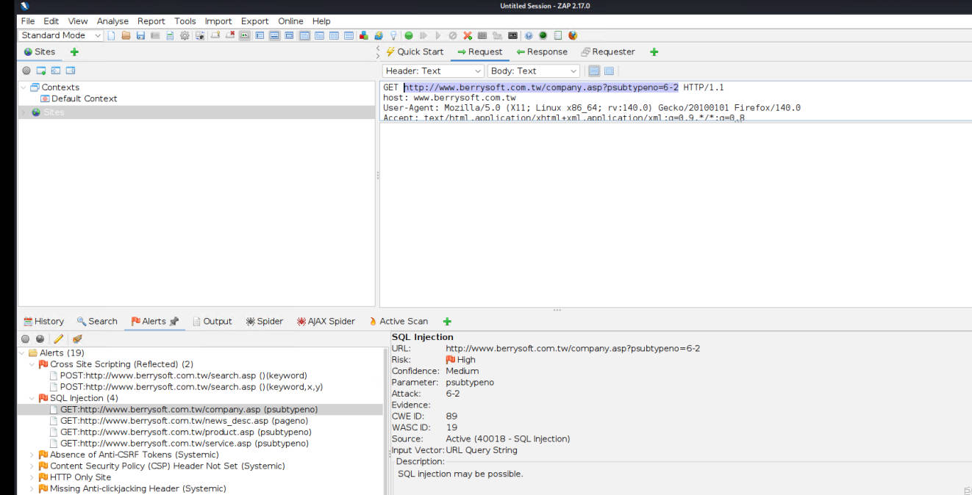Open the Quick Start tab
This screenshot has width=972, height=495.
coord(414,52)
